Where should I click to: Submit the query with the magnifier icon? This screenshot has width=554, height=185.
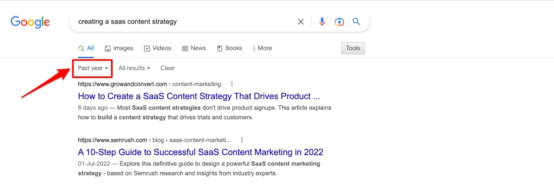click(356, 22)
